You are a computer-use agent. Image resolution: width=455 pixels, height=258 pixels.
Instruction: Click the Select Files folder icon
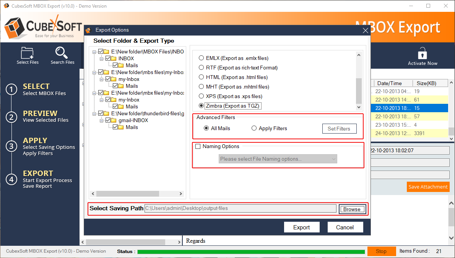[x=28, y=52]
